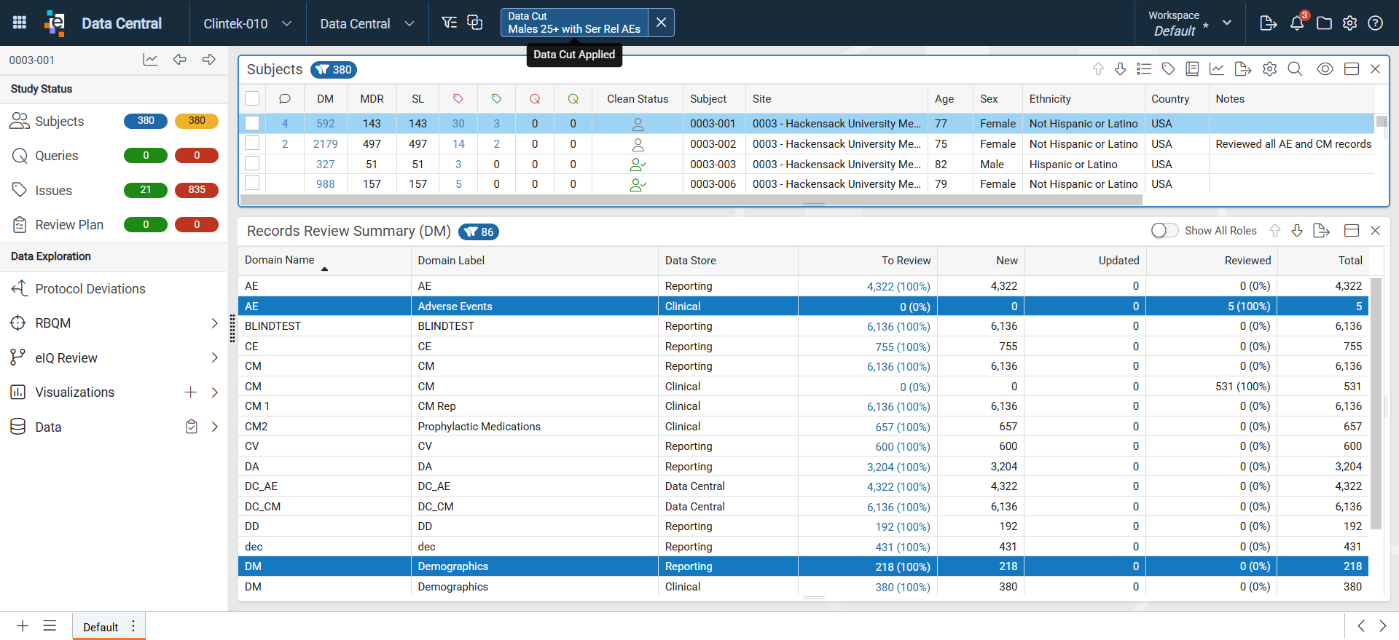Open Protocol Deviations in sidebar

90,289
